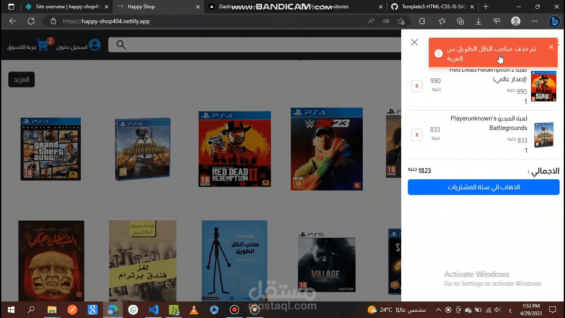Click the Read aloud icon
Image resolution: width=565 pixels, height=318 pixels.
click(371, 21)
